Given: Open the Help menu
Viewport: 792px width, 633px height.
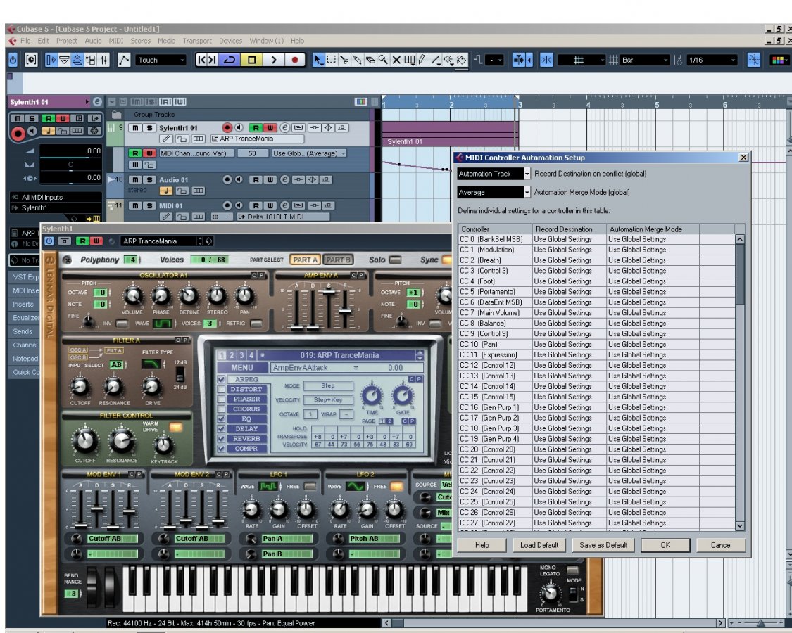Looking at the screenshot, I should [x=298, y=41].
